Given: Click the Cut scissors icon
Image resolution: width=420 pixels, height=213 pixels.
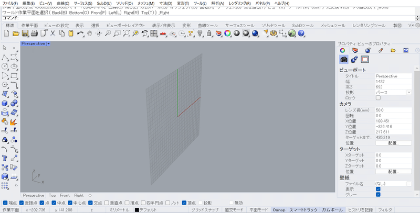Looking at the screenshot, I should point(53,33).
